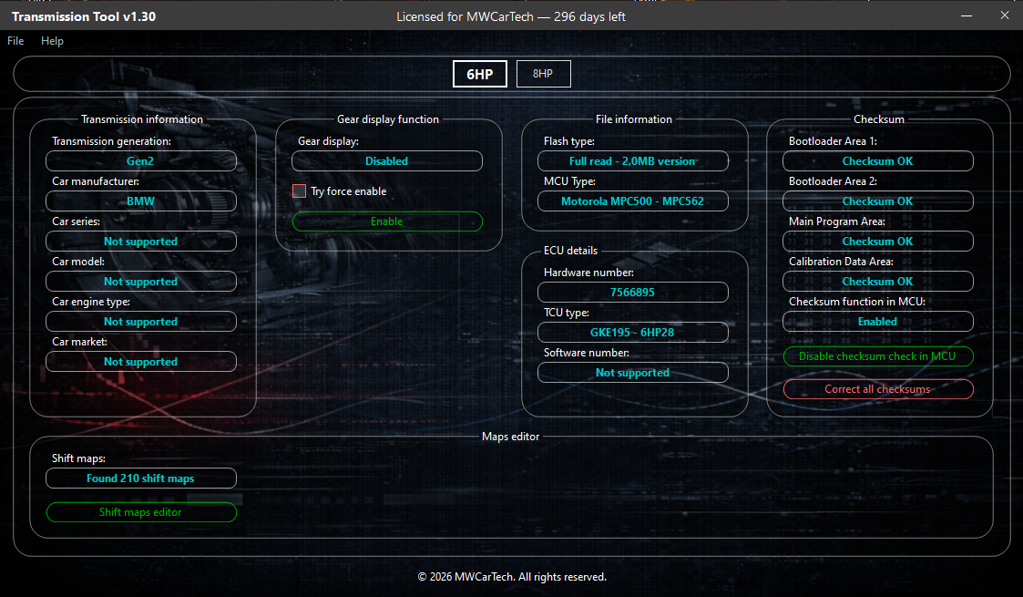1023x597 pixels.
Task: Click the green Enable gear display button
Action: (x=387, y=221)
